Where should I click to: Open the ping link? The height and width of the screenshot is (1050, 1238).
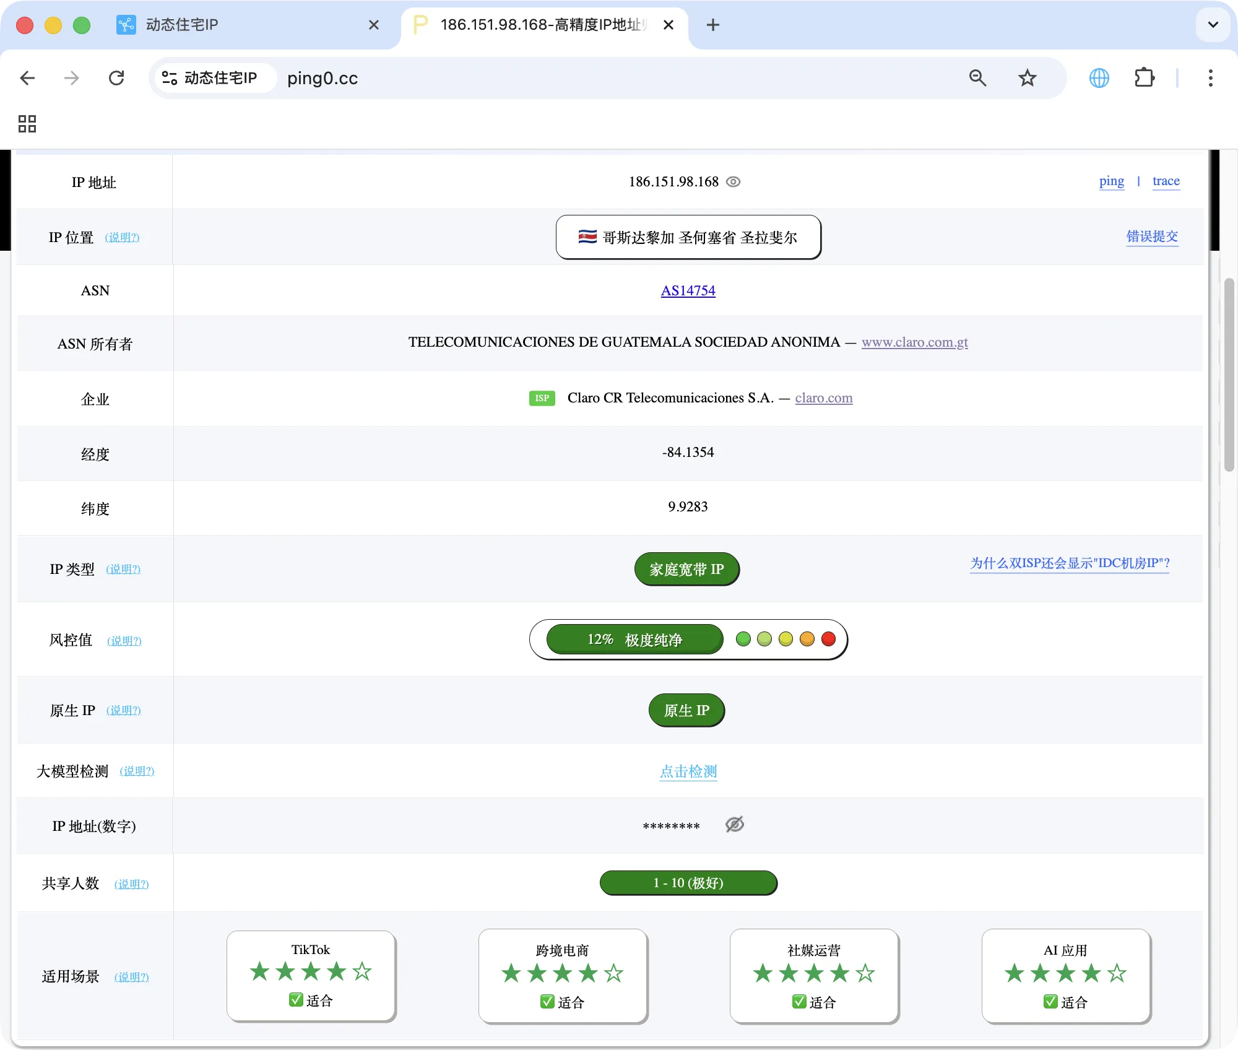1112,181
